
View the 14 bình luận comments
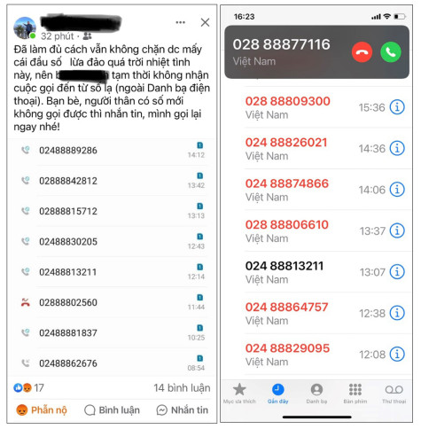click(182, 388)
